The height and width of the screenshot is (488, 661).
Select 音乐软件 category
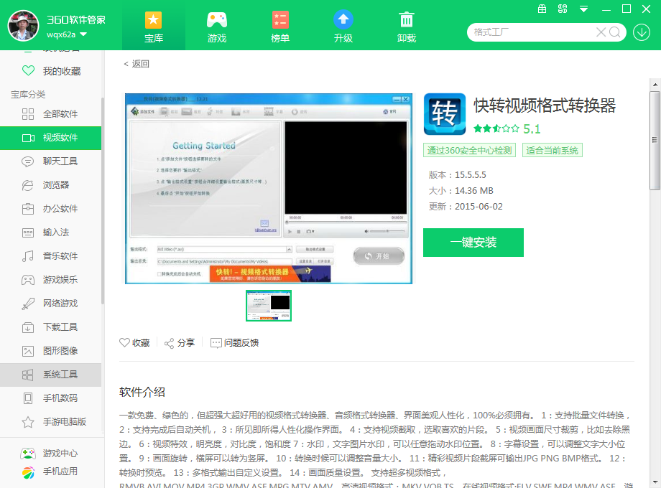coord(50,256)
